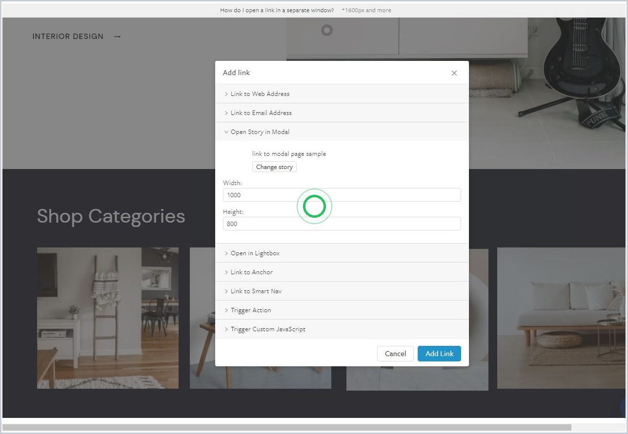The image size is (628, 434).
Task: Click the arrow icon beside Interior Design
Action: tap(117, 37)
